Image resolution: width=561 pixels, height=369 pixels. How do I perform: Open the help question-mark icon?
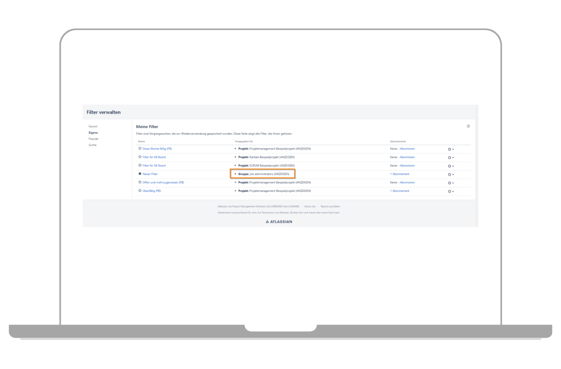467,126
